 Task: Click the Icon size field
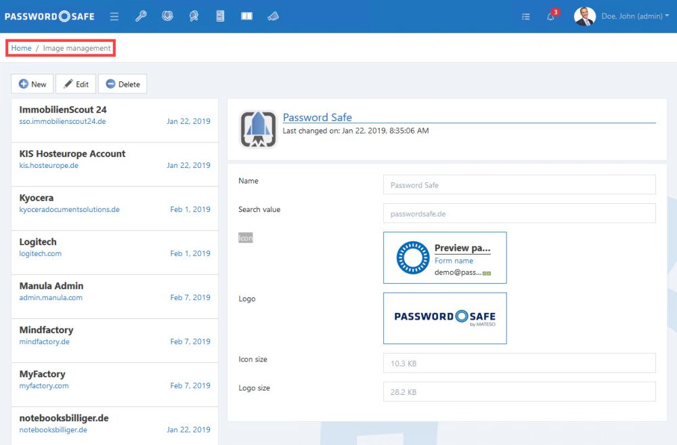click(x=519, y=363)
